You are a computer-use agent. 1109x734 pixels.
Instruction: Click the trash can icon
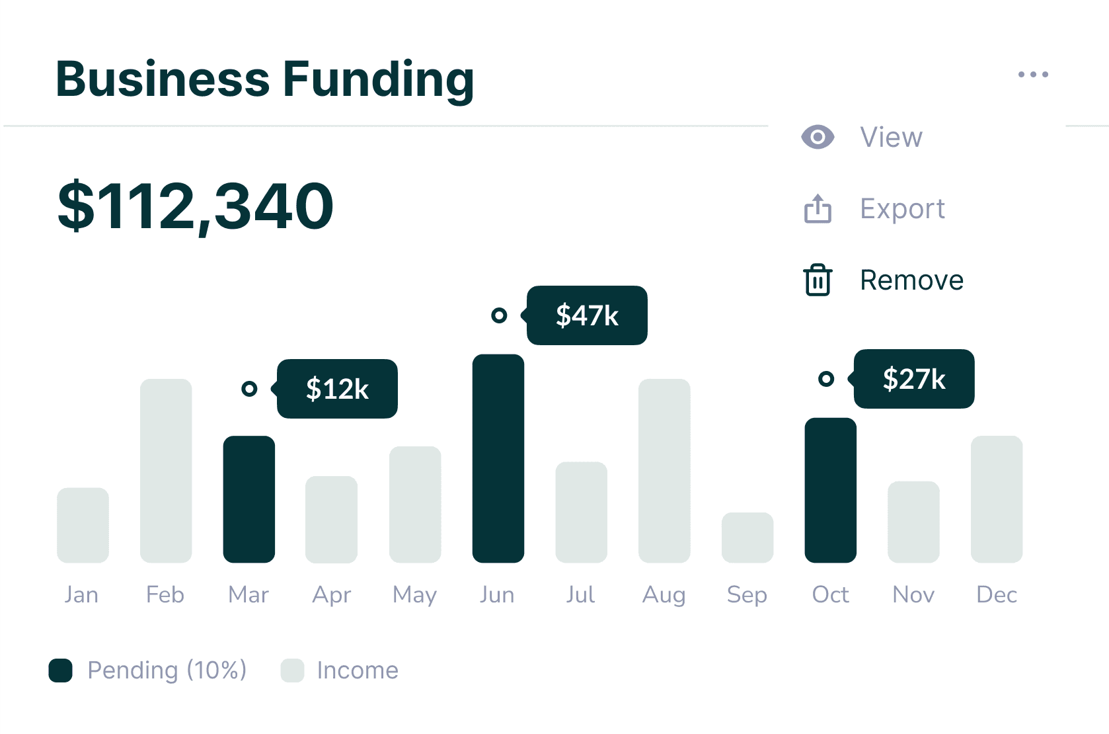[x=818, y=280]
